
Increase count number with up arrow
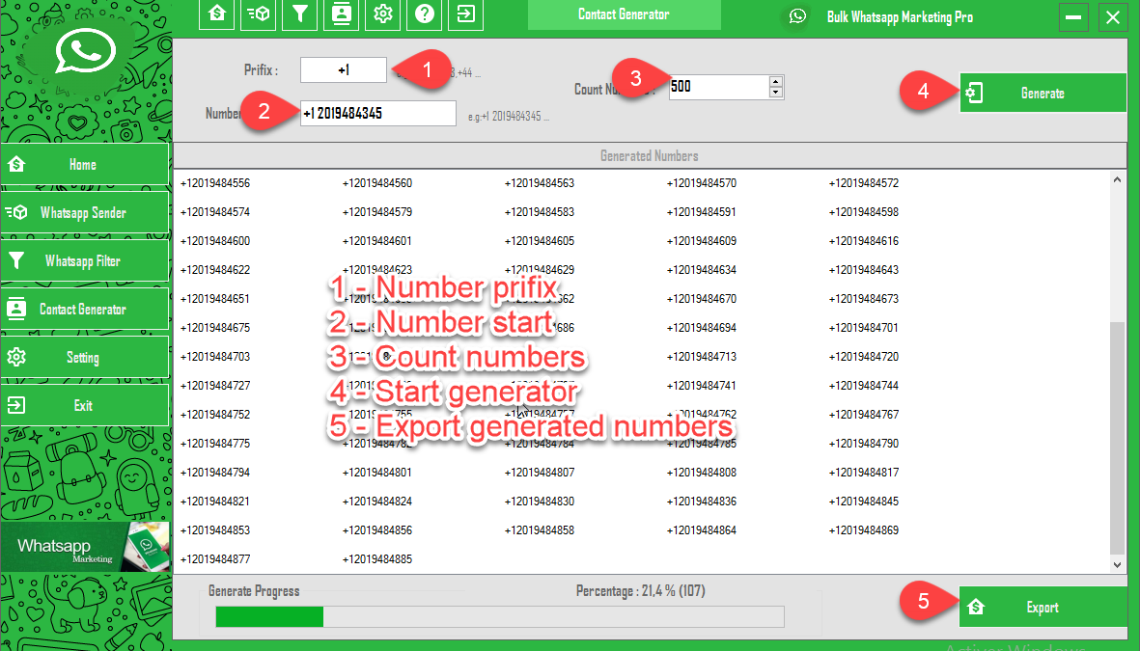point(775,81)
